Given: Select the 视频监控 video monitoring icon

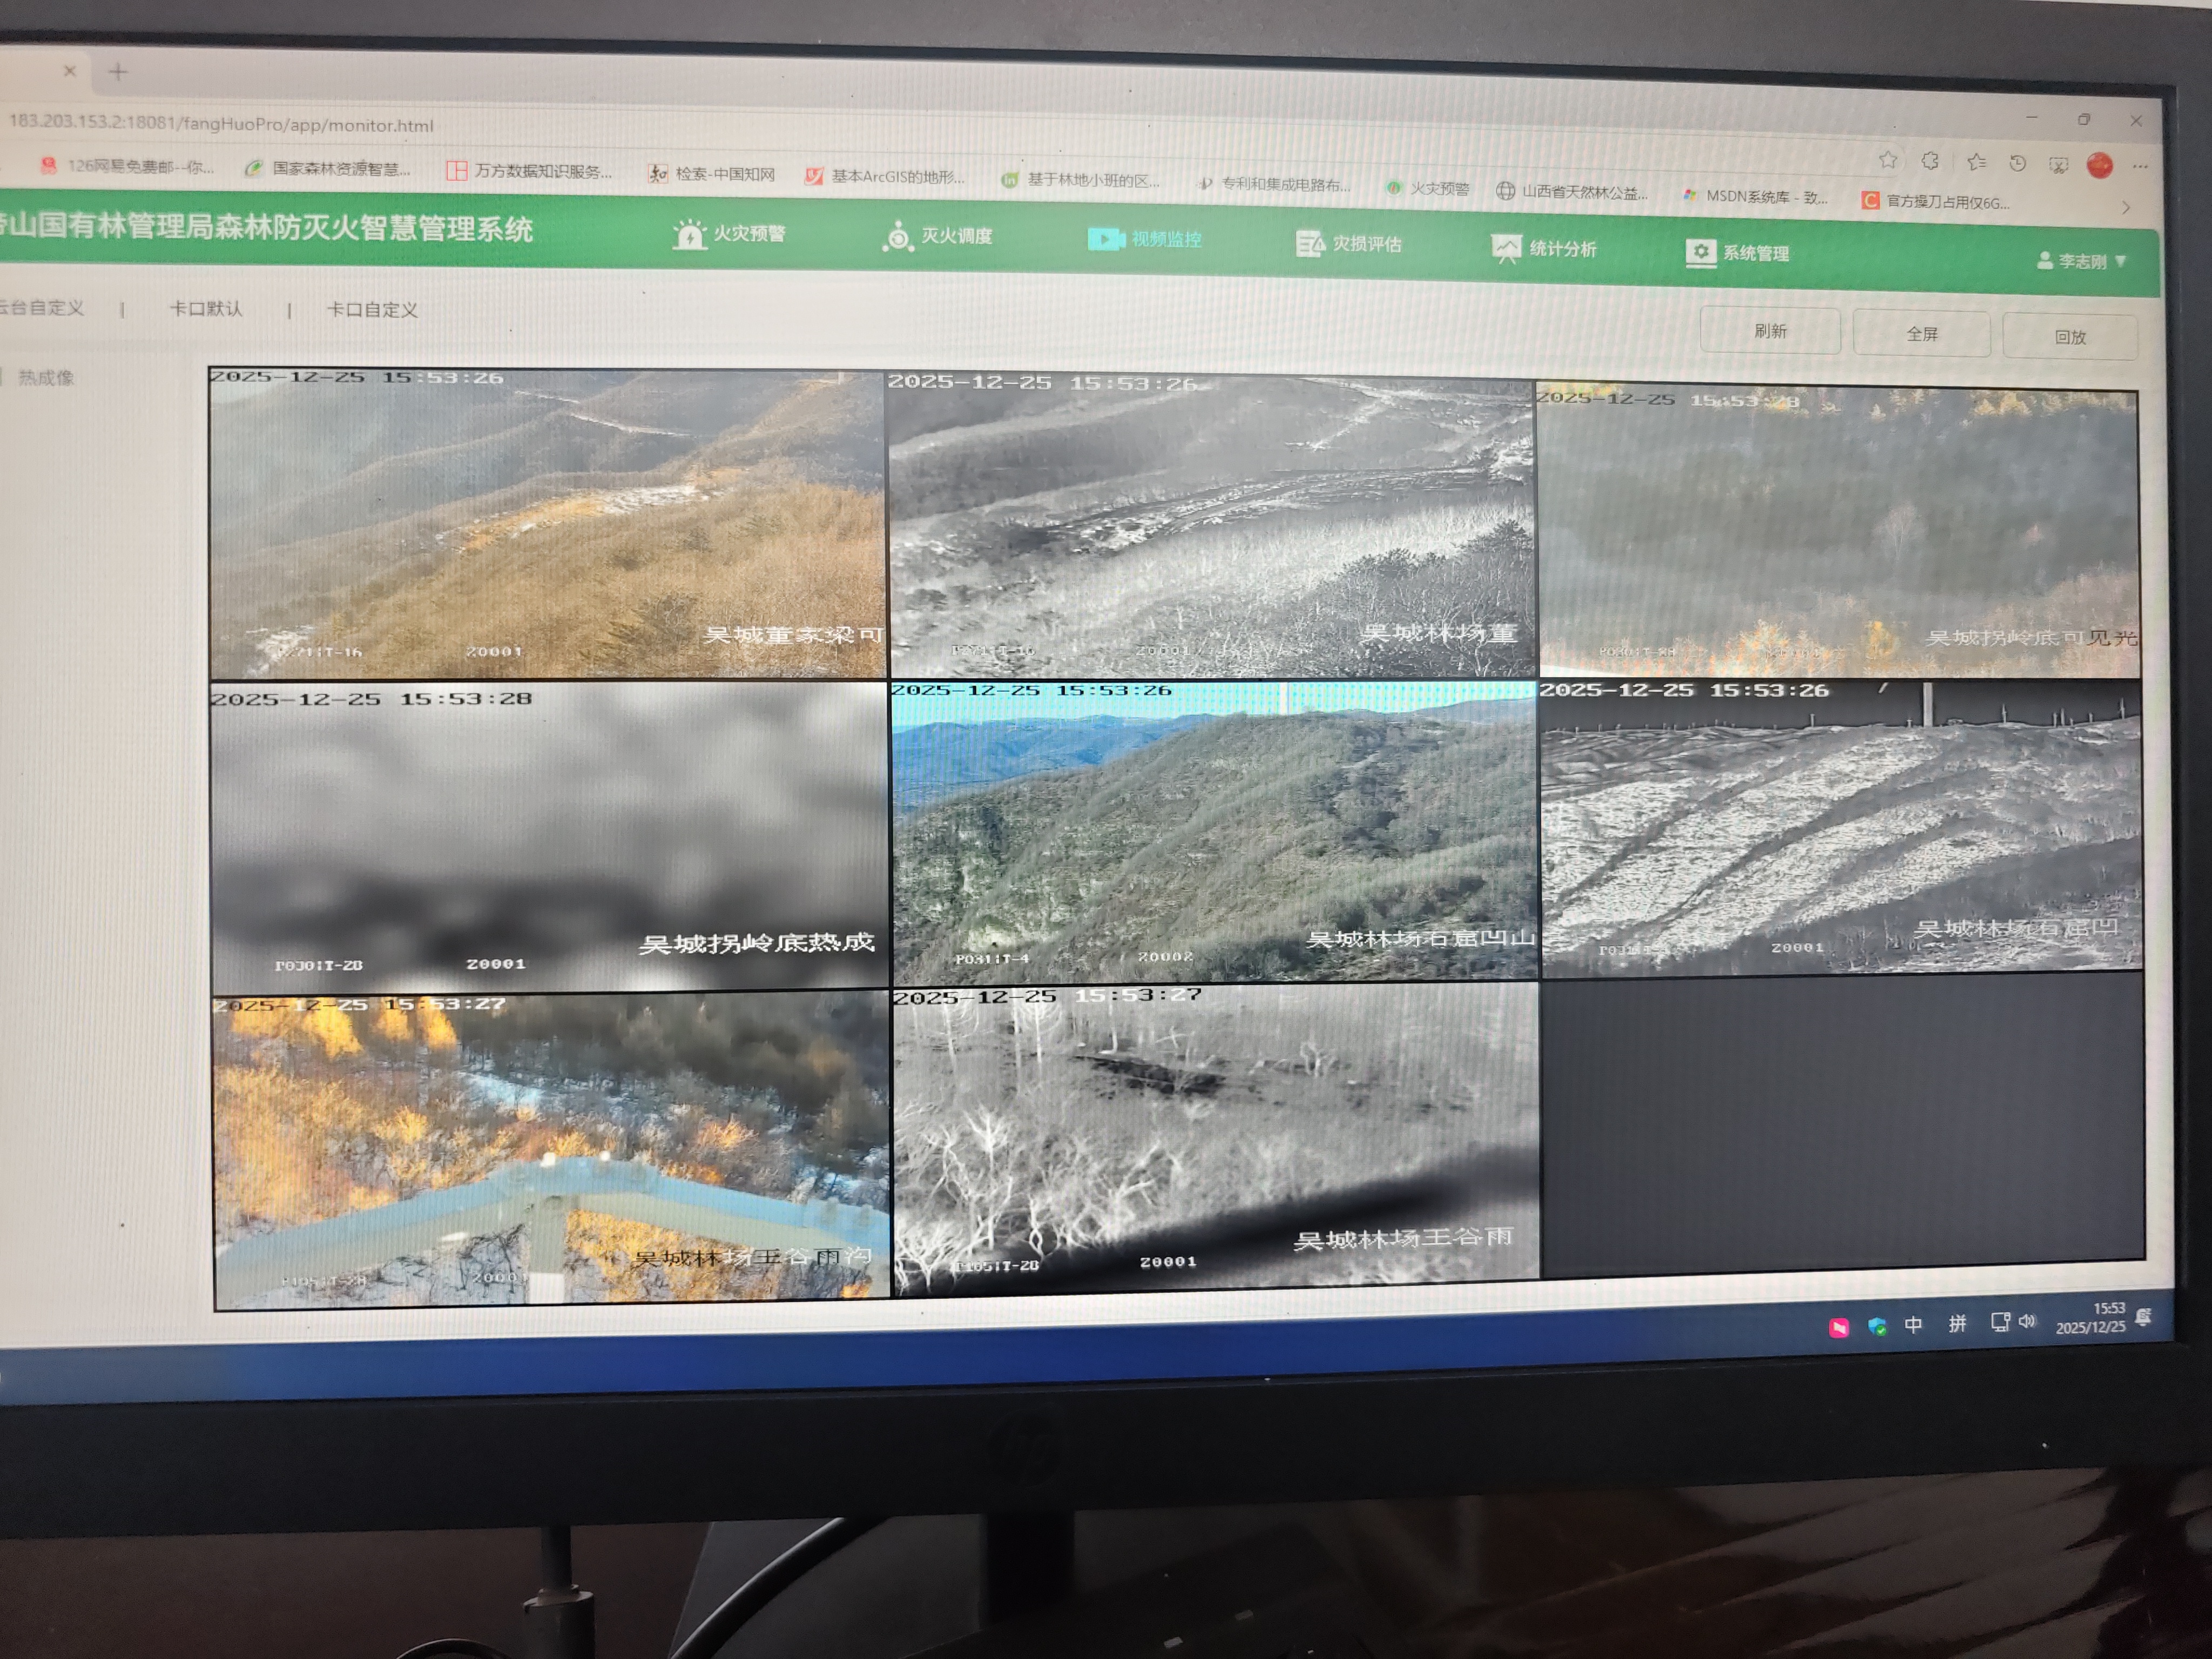Looking at the screenshot, I should [x=1106, y=239].
